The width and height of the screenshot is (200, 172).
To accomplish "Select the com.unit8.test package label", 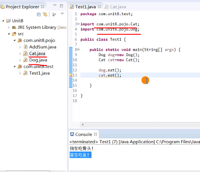I will (x=38, y=66).
